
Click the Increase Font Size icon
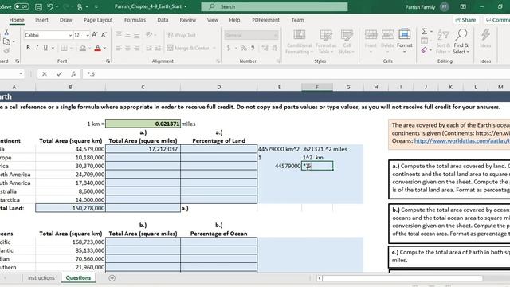click(95, 35)
